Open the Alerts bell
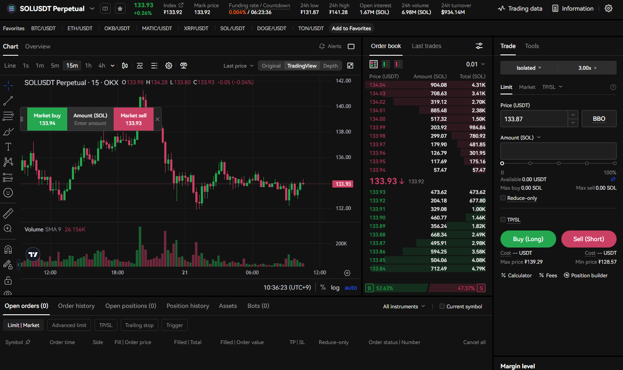This screenshot has height=370, width=623. [330, 46]
